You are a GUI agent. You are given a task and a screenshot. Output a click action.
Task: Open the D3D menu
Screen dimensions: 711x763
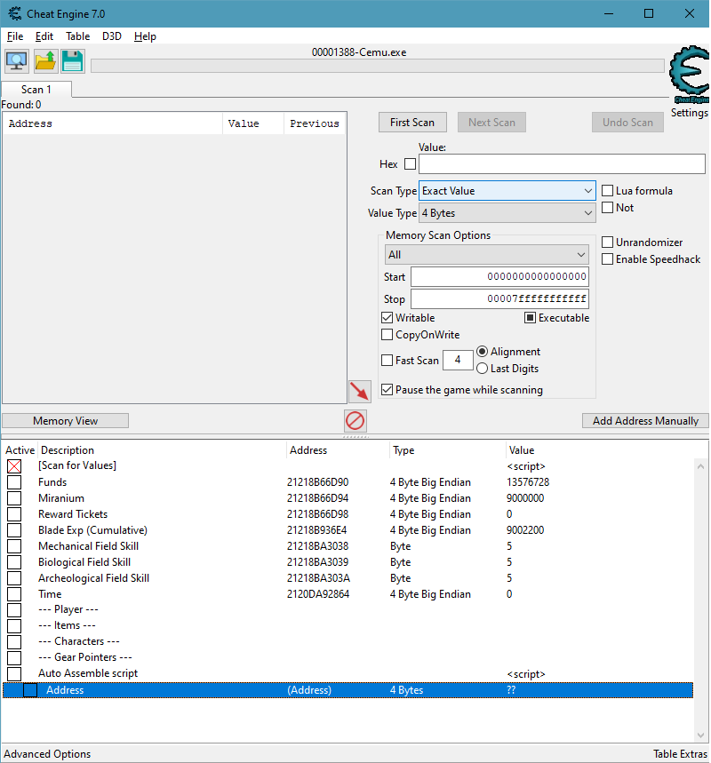112,36
